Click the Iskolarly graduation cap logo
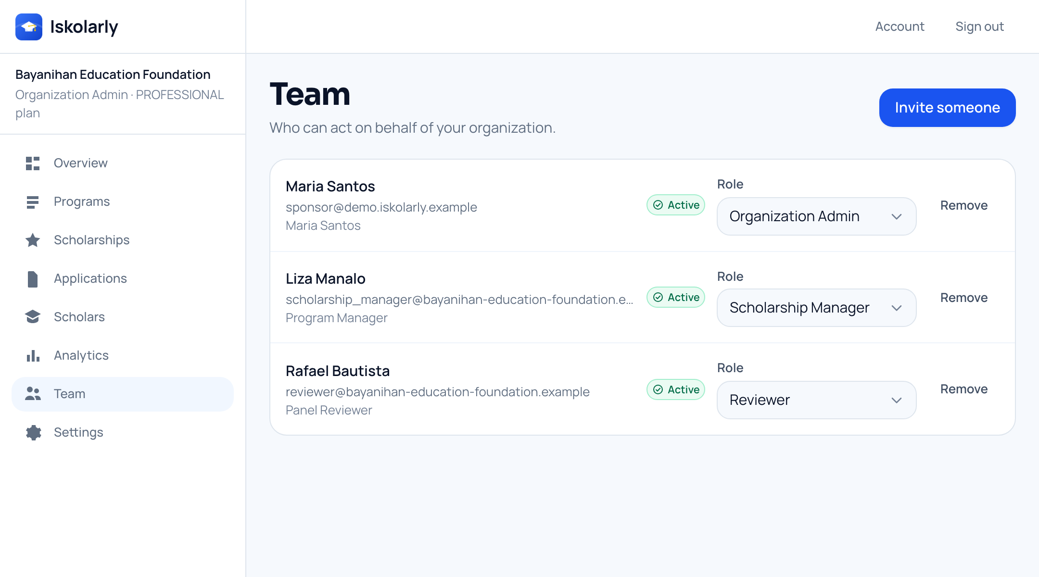The height and width of the screenshot is (577, 1039). click(x=29, y=27)
